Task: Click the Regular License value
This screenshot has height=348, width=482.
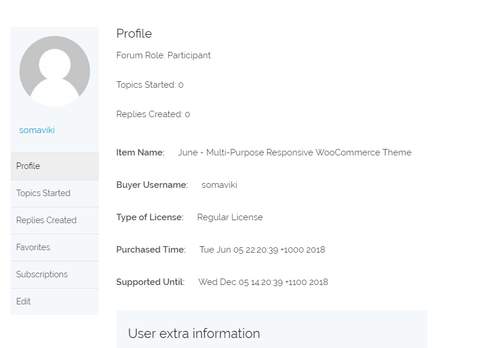Action: click(x=230, y=217)
